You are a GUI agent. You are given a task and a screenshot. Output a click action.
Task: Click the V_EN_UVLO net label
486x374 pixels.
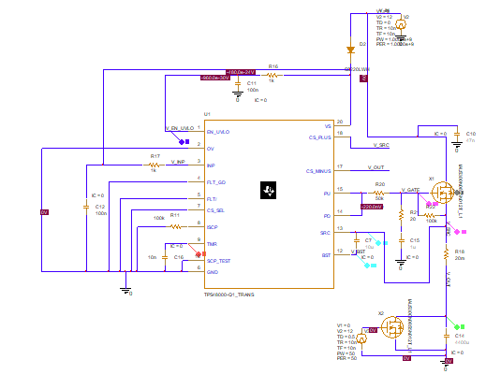180,128
